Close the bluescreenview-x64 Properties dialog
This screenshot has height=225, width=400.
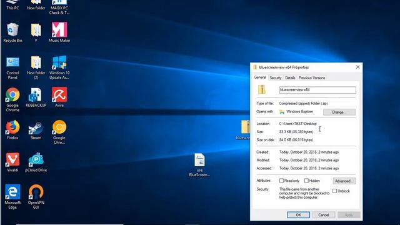tap(357, 67)
